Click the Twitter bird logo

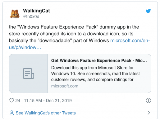tap(148, 11)
